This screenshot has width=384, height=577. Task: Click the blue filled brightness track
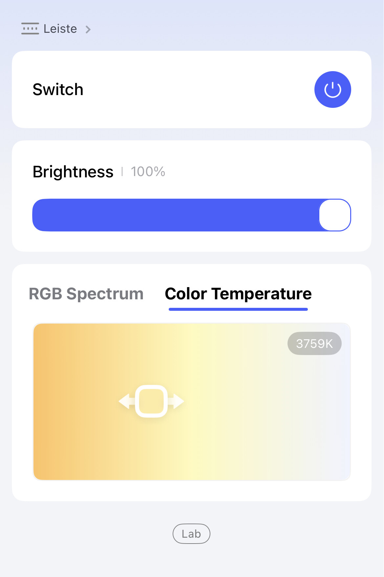click(x=174, y=215)
